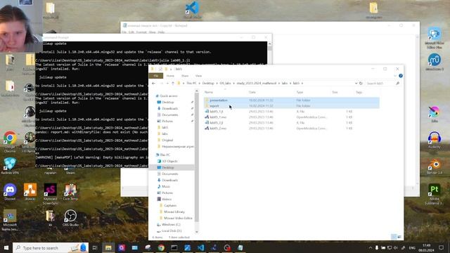Select the lab05_2.jl file
The width and height of the screenshot is (450, 253).
(216, 123)
